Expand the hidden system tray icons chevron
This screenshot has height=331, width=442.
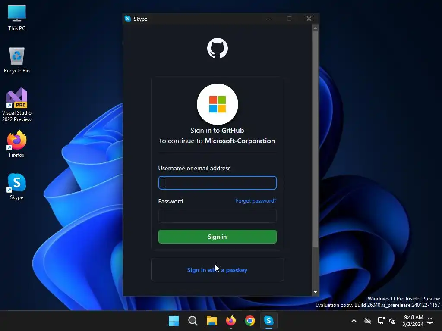tap(354, 321)
